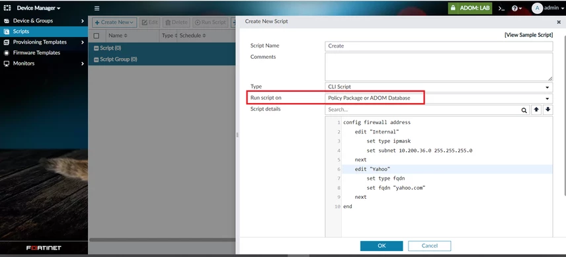Viewport: 566px width, 257px height.
Task: Click the Scripts sidebar icon
Action: 6,31
